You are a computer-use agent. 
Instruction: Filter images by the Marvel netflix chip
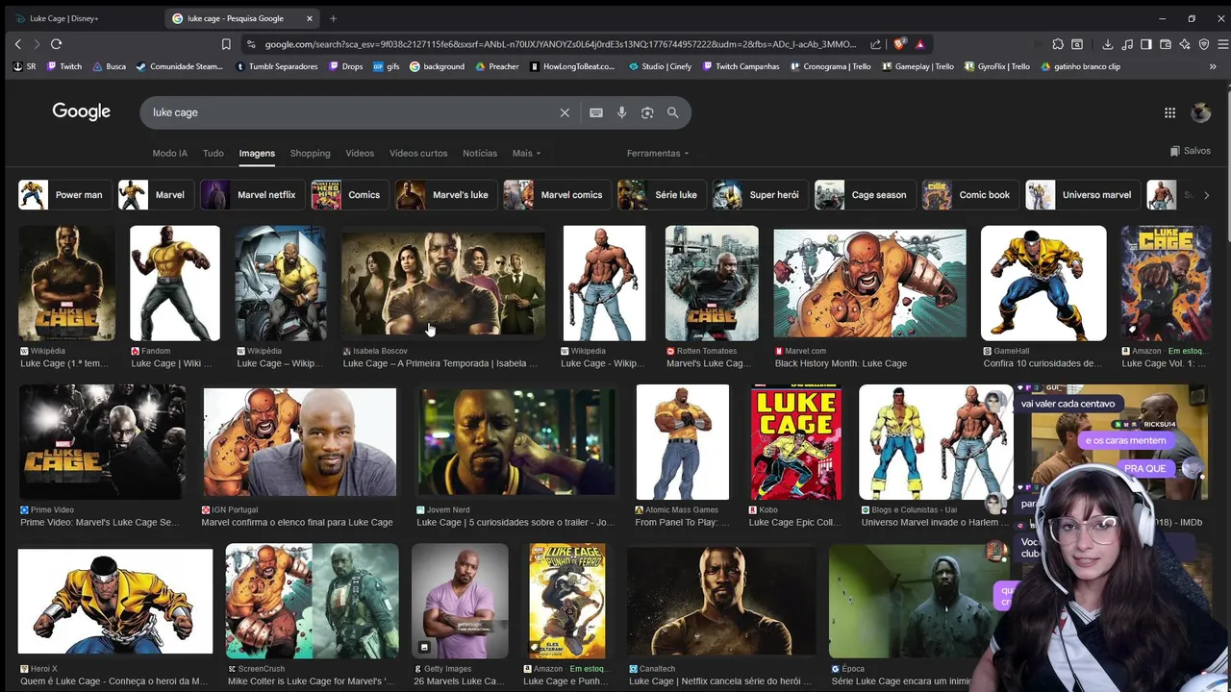(251, 194)
